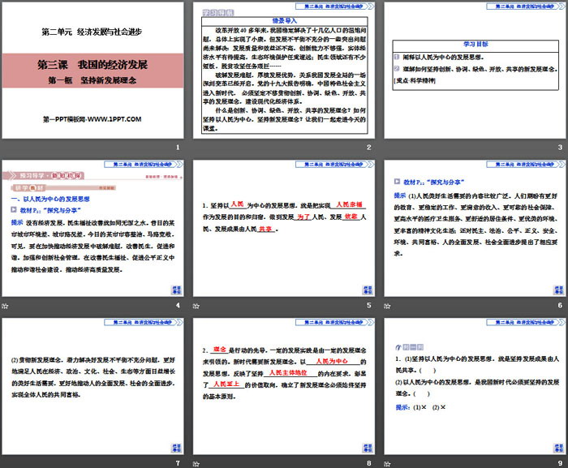Click the animation star icon under slide 6
Image resolution: width=568 pixels, height=468 pixels.
(388, 305)
